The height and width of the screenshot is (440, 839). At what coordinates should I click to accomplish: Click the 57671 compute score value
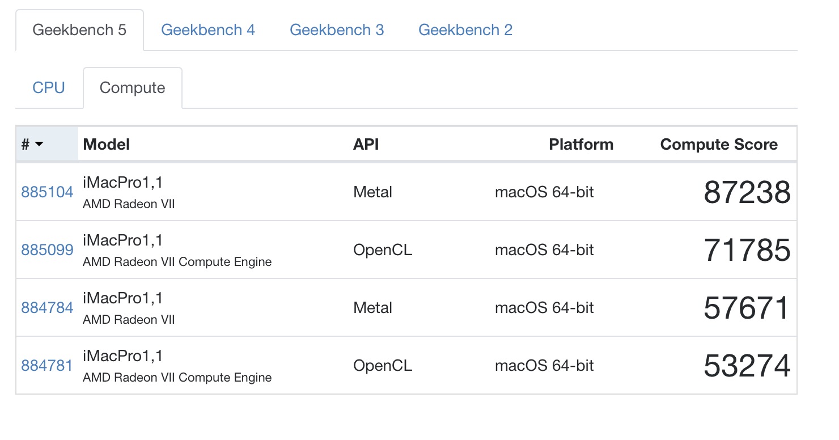[747, 308]
